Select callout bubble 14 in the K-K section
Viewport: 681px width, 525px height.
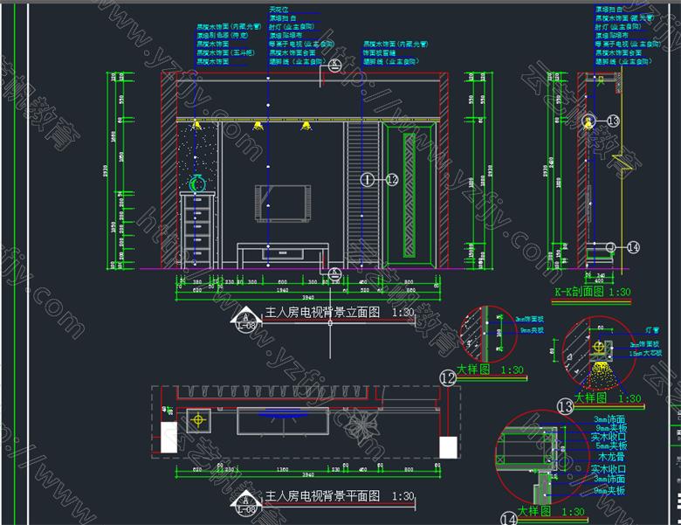pos(633,247)
